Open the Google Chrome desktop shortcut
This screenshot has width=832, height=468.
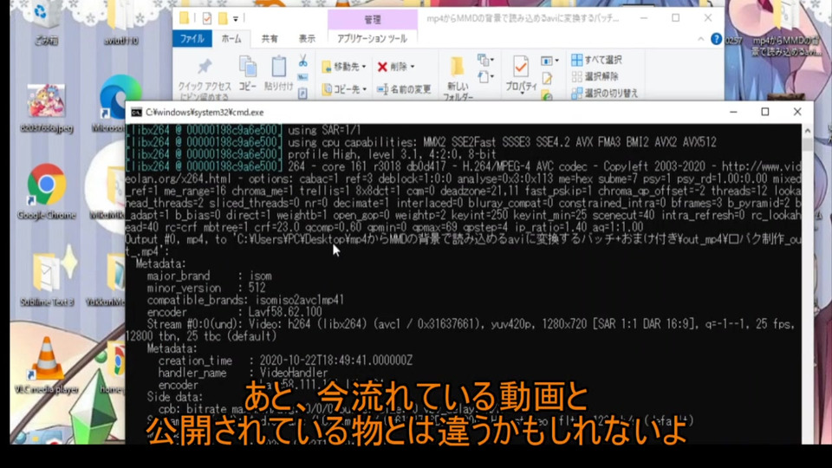pyautogui.click(x=47, y=192)
